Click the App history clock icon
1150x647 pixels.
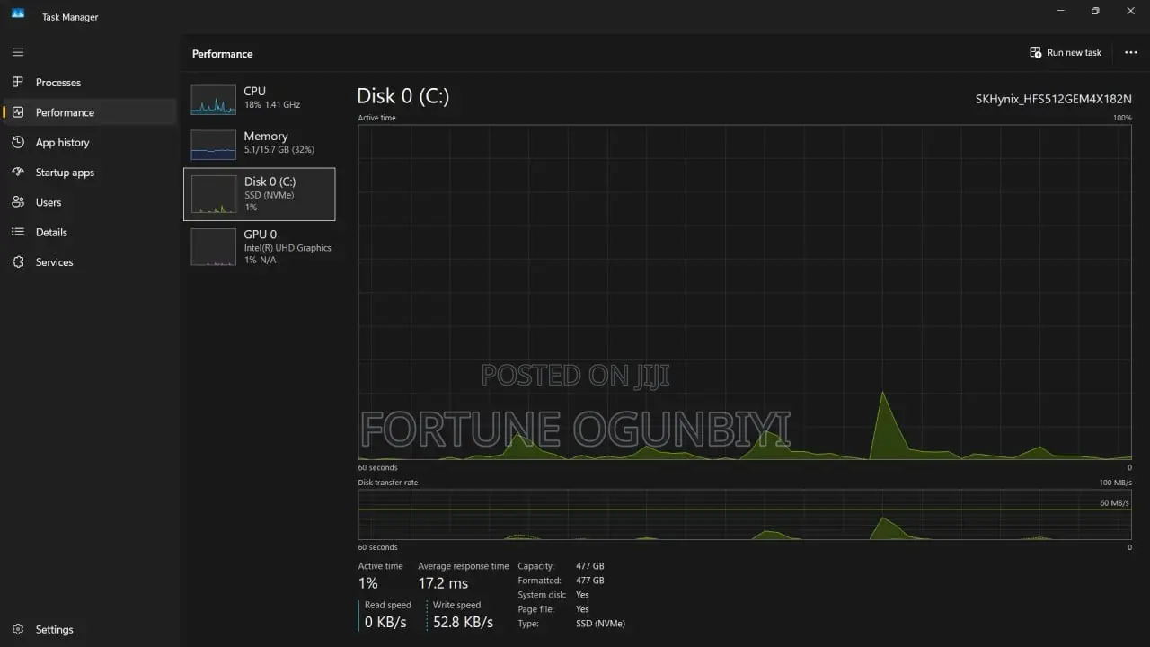pyautogui.click(x=18, y=142)
